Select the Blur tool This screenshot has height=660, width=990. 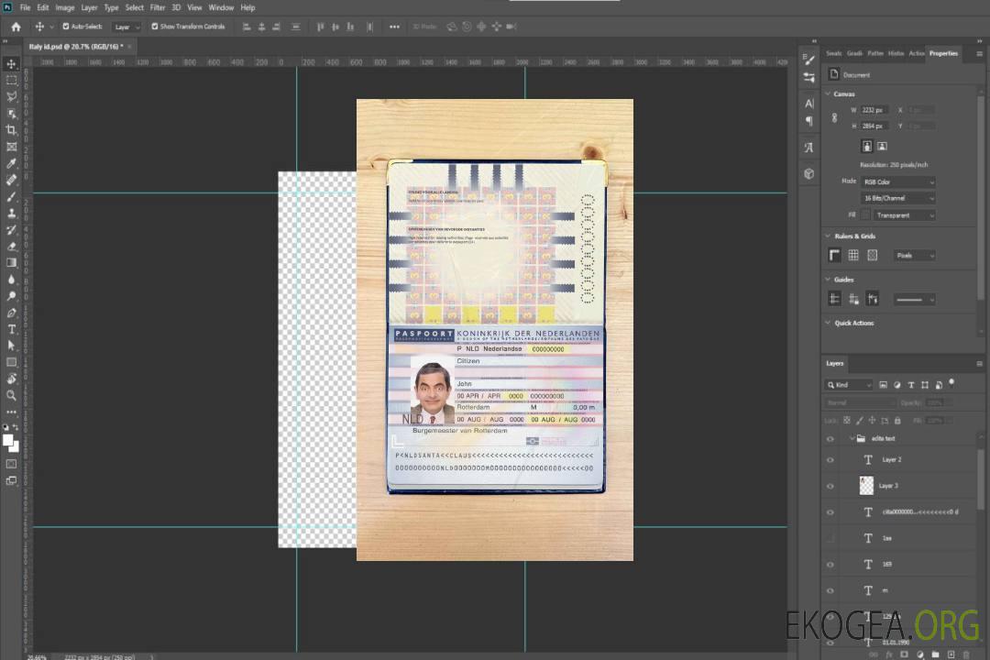[11, 280]
